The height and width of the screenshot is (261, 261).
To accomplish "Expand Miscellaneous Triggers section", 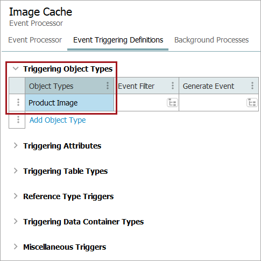I will pyautogui.click(x=16, y=246).
